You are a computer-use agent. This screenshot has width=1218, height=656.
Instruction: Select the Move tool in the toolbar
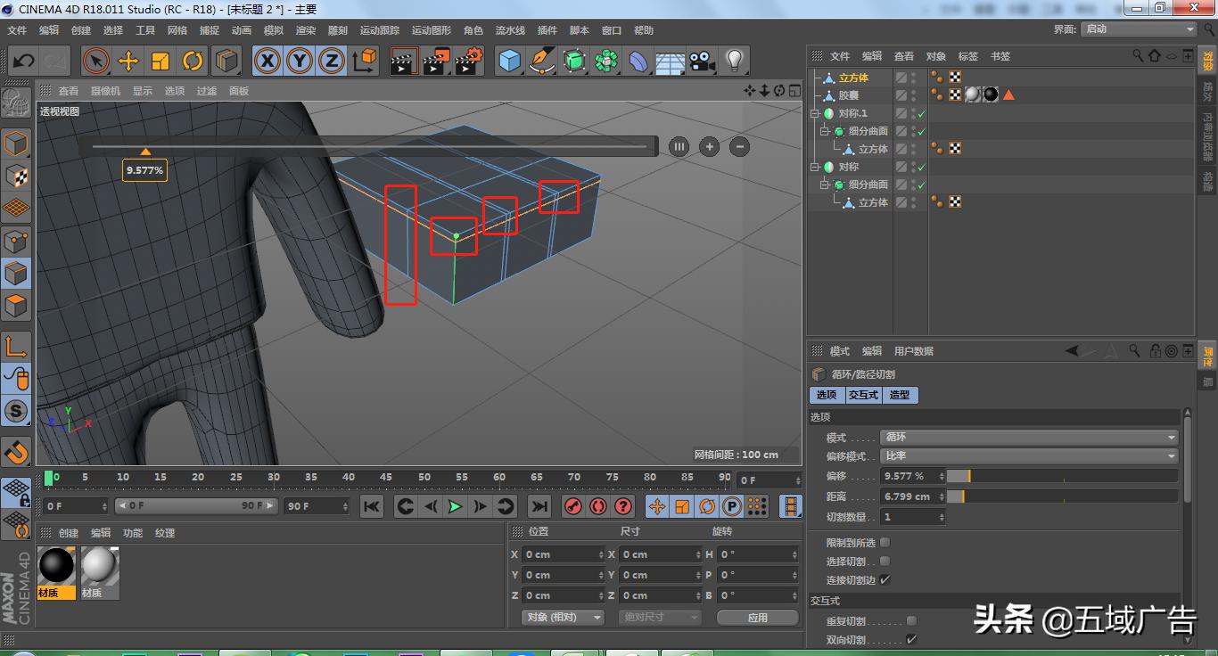click(x=128, y=61)
